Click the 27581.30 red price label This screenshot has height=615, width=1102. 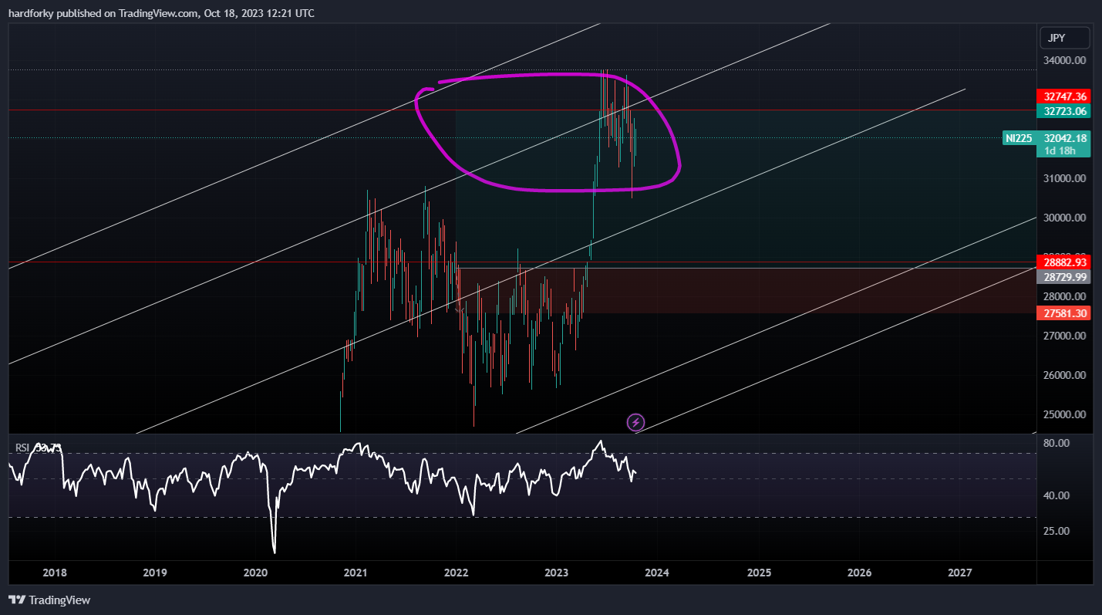tap(1065, 313)
